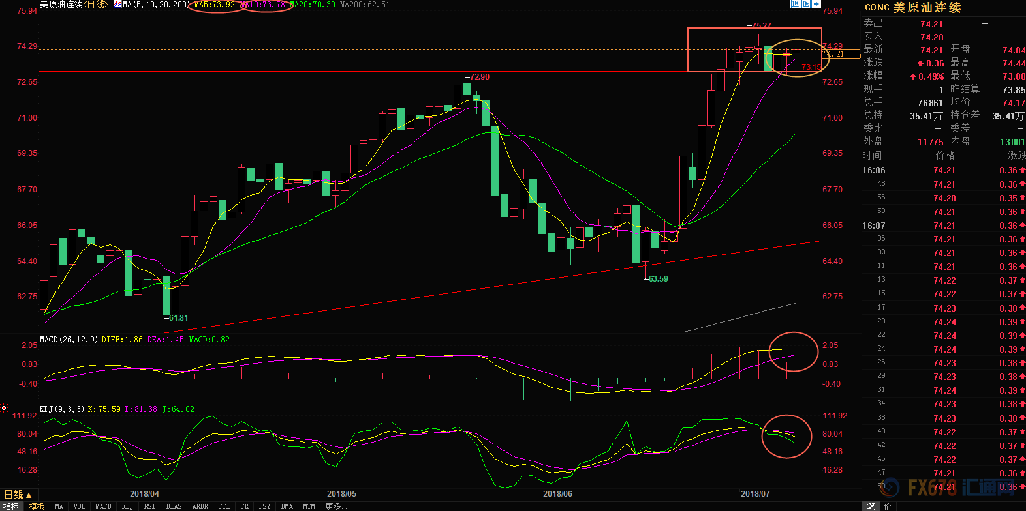The height and width of the screenshot is (511, 1026).
Task: Click the 16:07 tick row
Action: click(944, 226)
